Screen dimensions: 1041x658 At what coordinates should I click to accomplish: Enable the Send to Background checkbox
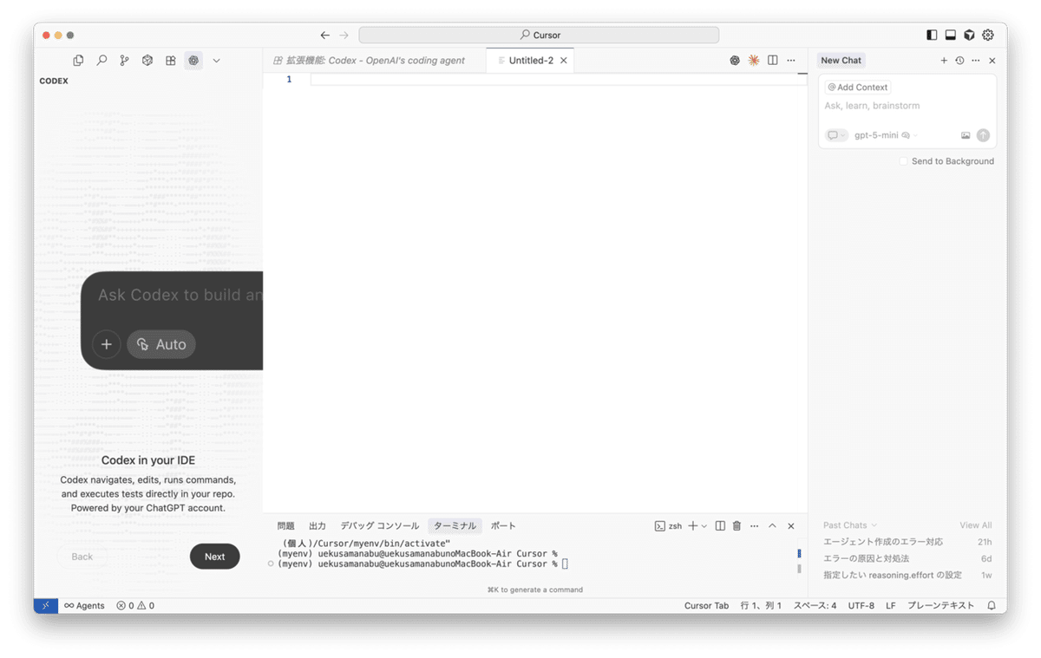(902, 161)
